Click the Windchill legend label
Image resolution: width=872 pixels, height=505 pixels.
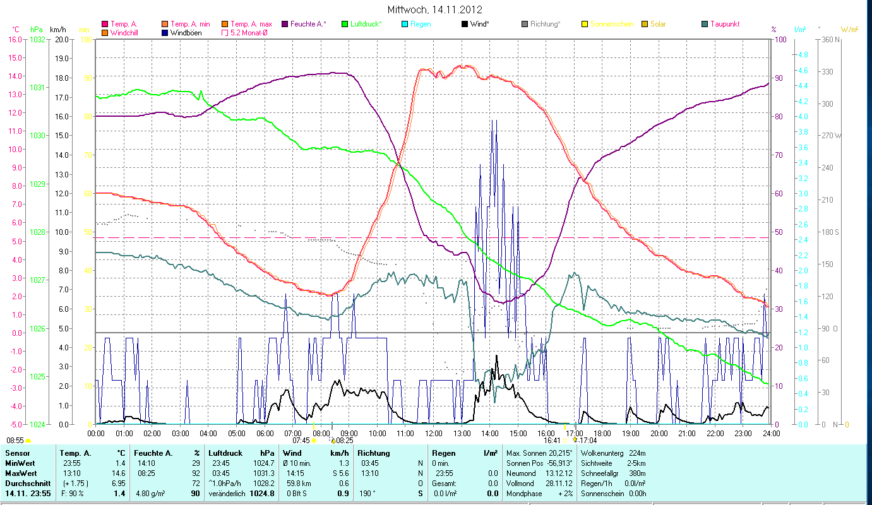point(125,33)
